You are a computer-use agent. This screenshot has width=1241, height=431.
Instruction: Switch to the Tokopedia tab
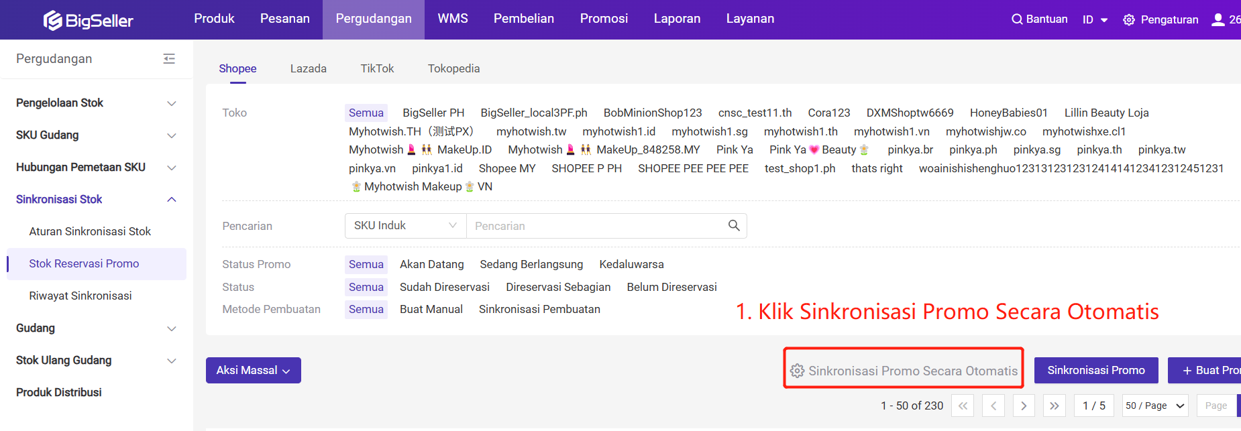pyautogui.click(x=453, y=68)
